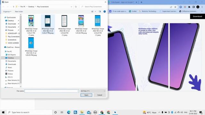Click the Cancel button
Viewport: 205px width, 115px height.
click(100, 95)
